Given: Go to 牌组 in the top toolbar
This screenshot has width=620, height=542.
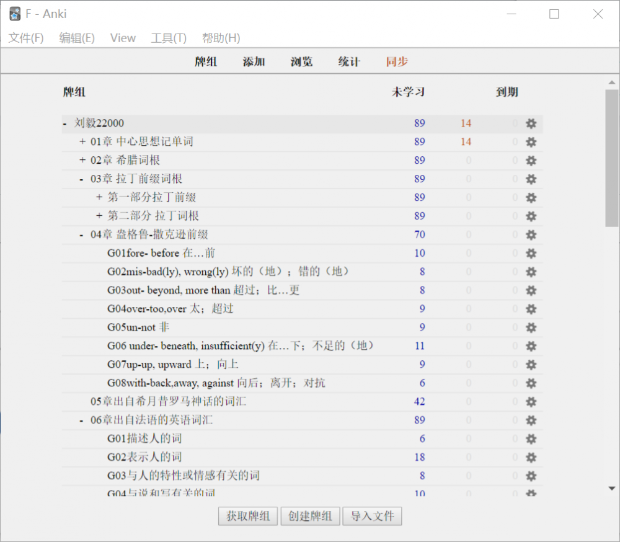Looking at the screenshot, I should [x=206, y=62].
